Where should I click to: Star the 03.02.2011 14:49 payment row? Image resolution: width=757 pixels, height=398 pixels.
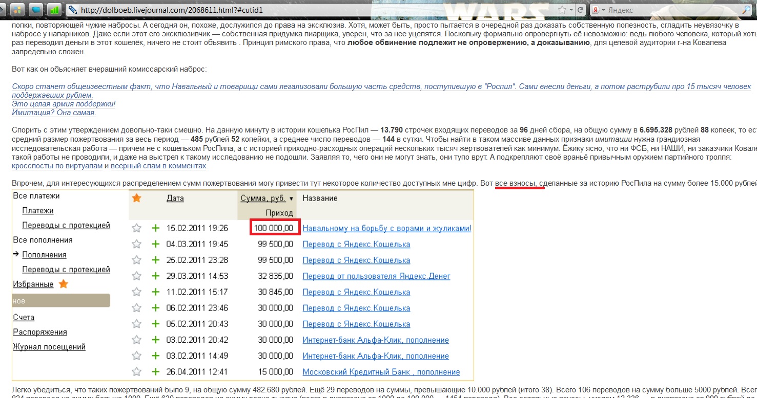click(x=136, y=356)
